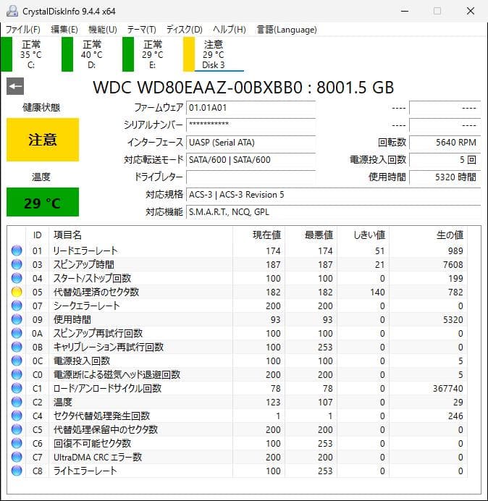The height and width of the screenshot is (501, 488).
Task: Minimize the CrystalDiskInfo window
Action: tap(405, 11)
